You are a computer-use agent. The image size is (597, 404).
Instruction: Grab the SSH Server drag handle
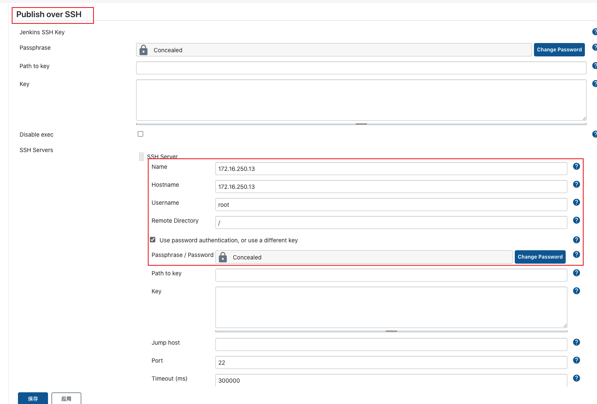click(141, 157)
